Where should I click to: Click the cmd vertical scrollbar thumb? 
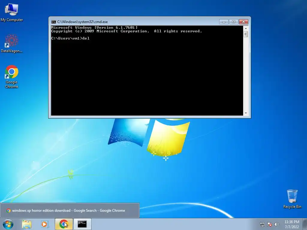(246, 34)
